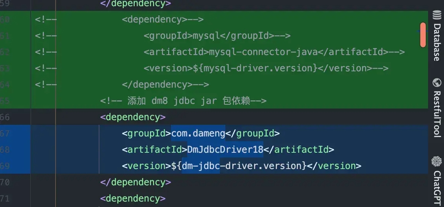Click gutter line number 71
Screen dimensions: 444x207
point(5,198)
